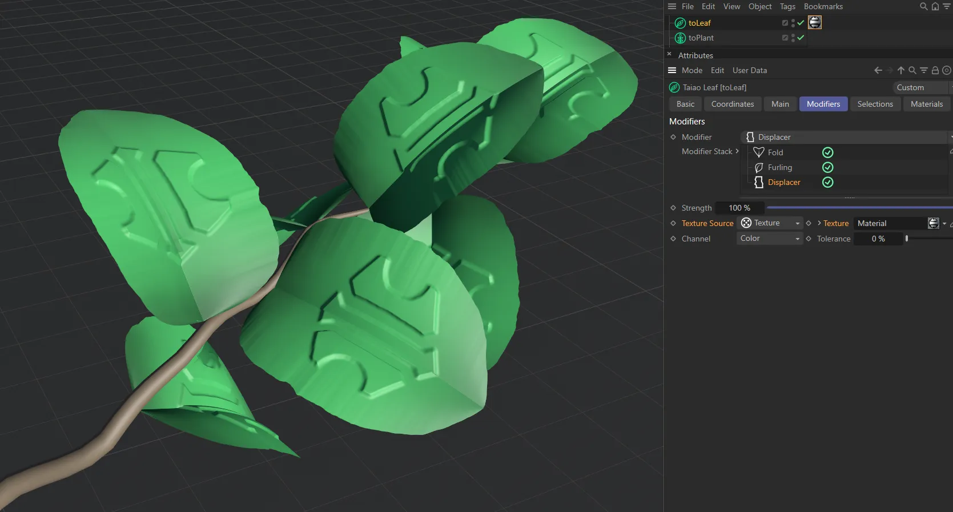953x512 pixels.
Task: Click keyframe diamond next to Channel
Action: pos(673,239)
